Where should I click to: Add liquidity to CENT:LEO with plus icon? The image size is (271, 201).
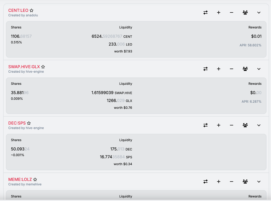coord(218,12)
